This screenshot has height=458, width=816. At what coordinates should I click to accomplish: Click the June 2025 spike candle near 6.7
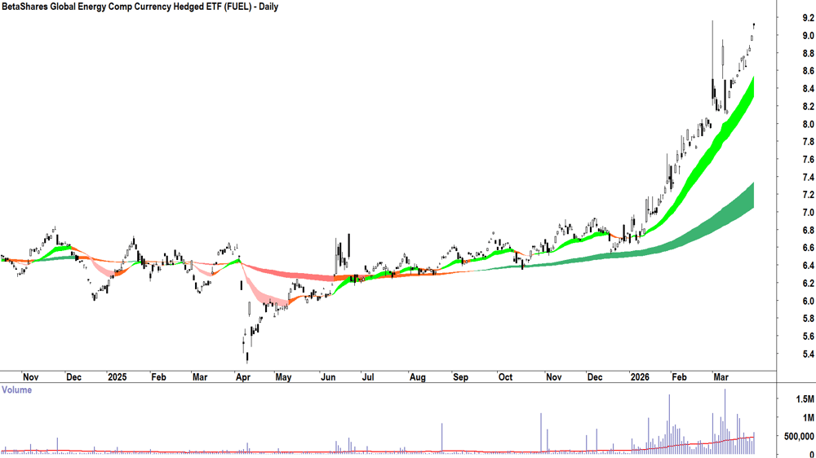(x=348, y=244)
